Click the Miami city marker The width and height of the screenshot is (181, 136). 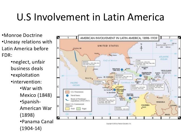coord(130,64)
